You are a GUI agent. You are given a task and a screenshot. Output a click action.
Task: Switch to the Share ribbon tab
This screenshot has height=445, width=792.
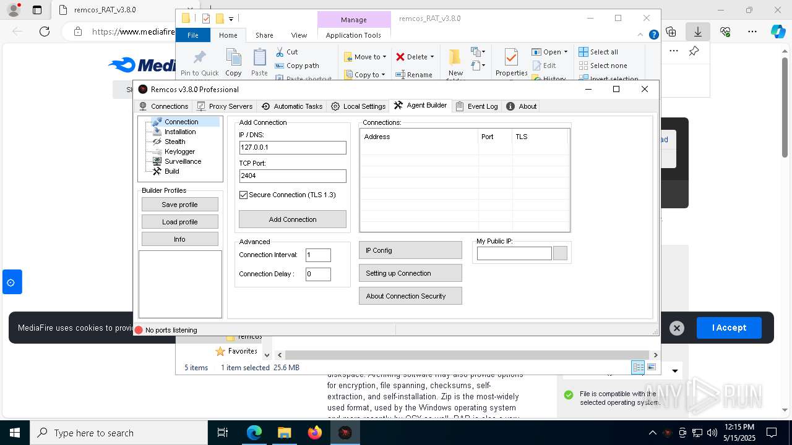click(264, 35)
